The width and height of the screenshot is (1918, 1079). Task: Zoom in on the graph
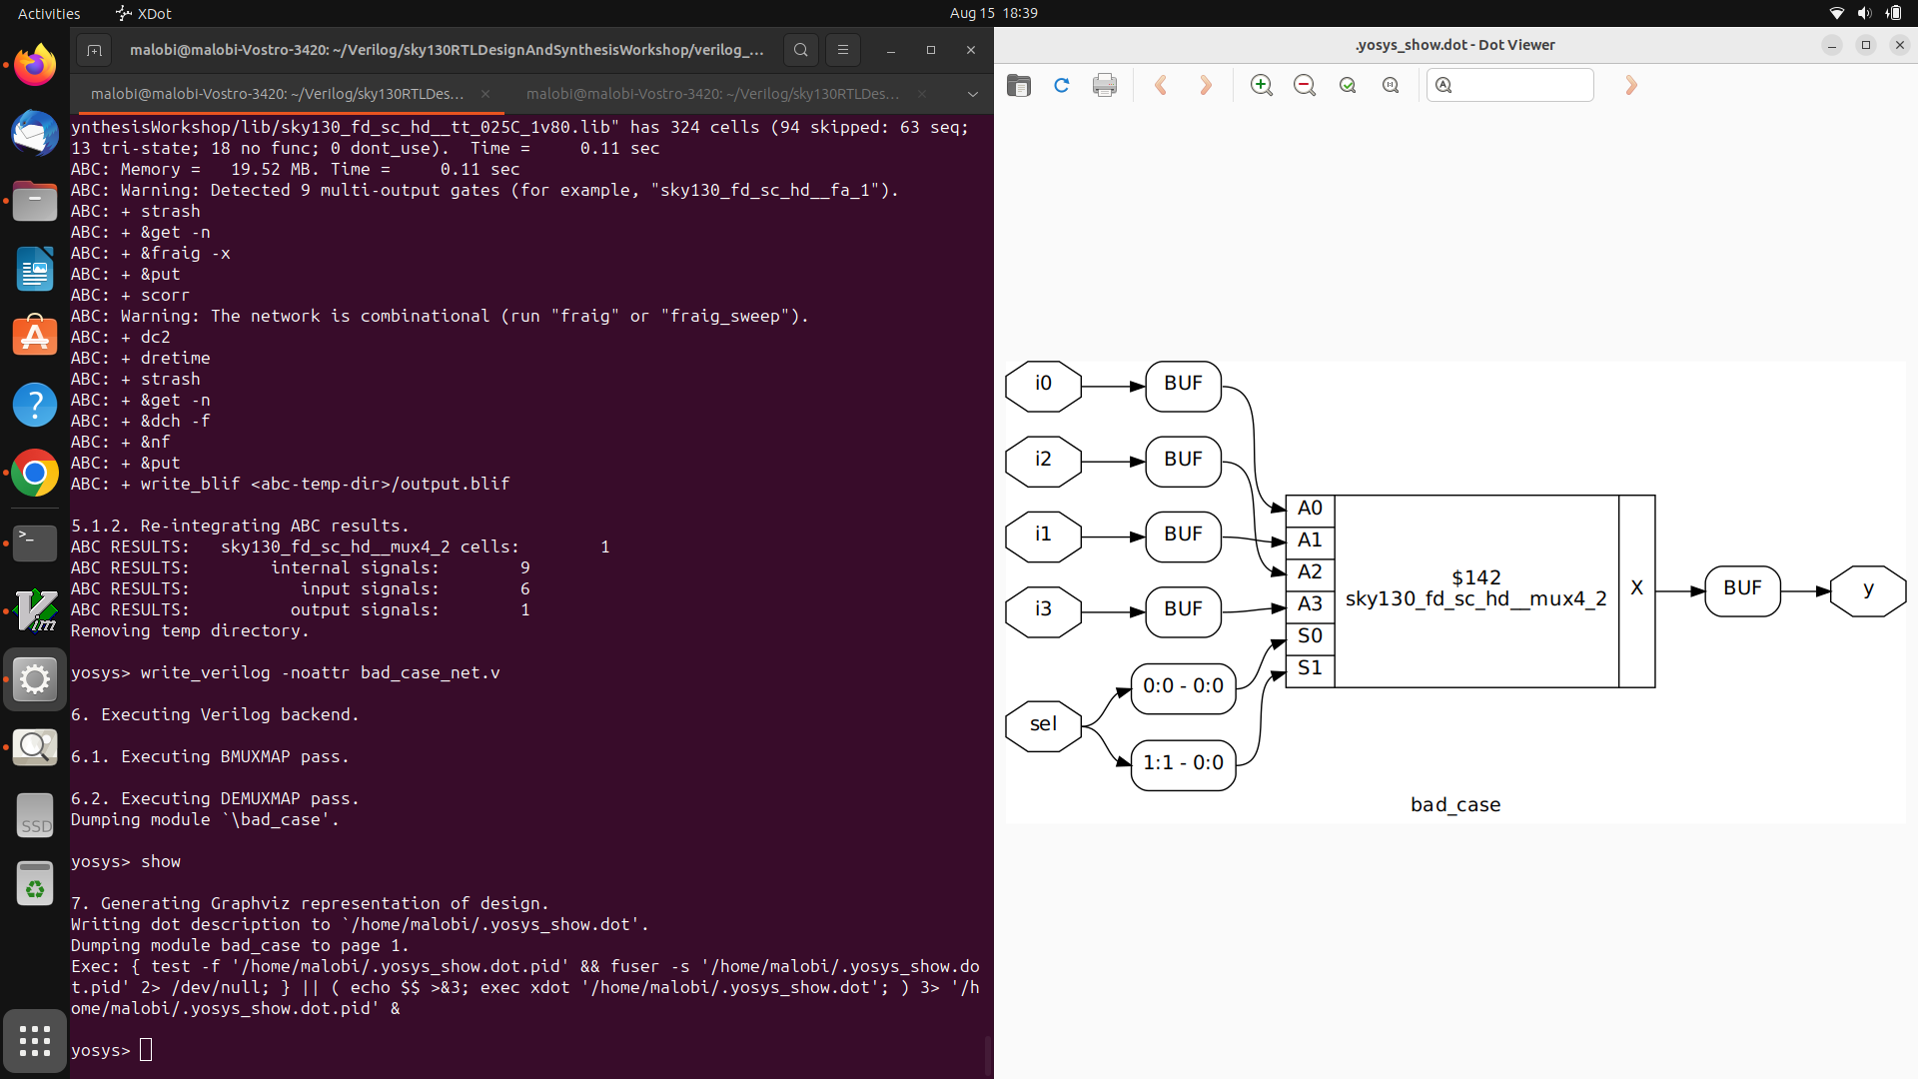click(1262, 86)
